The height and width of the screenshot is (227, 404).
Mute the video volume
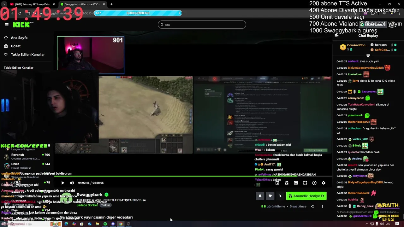[x=72, y=183]
